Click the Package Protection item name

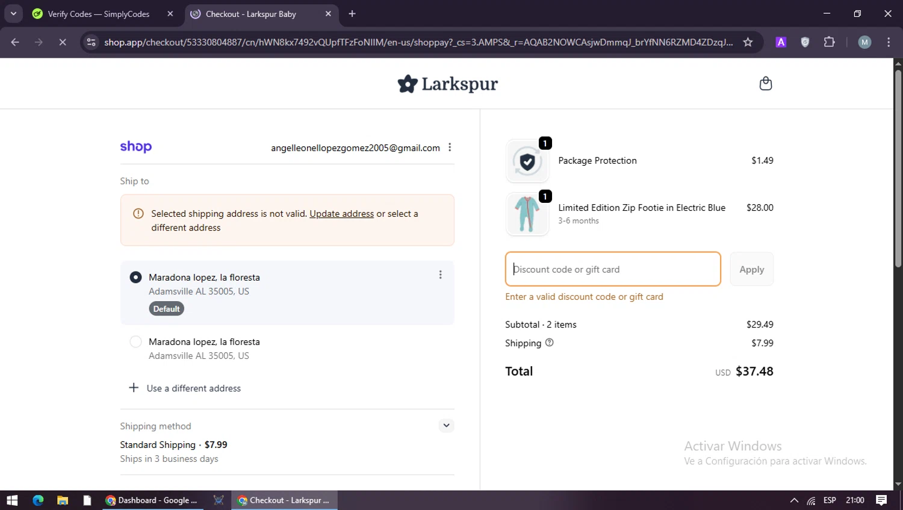click(x=597, y=161)
